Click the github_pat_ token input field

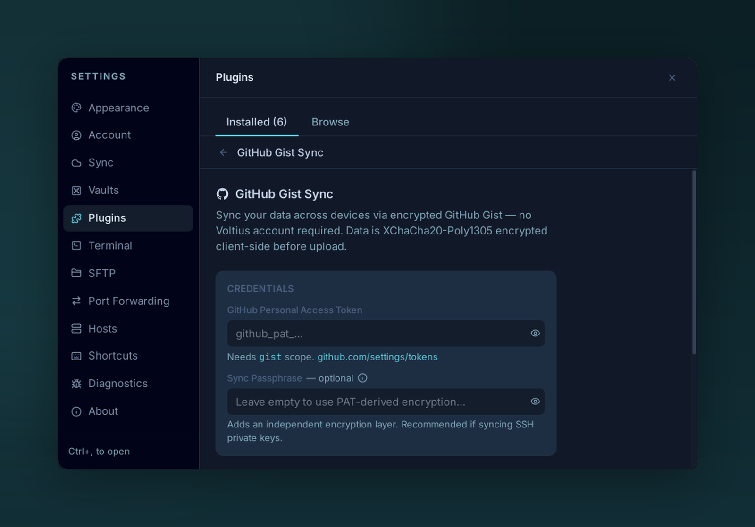(x=386, y=334)
